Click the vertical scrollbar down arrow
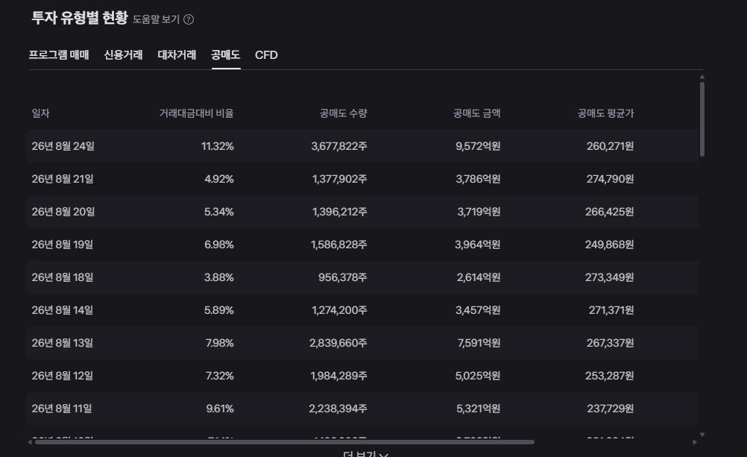This screenshot has height=457, width=747. (702, 435)
